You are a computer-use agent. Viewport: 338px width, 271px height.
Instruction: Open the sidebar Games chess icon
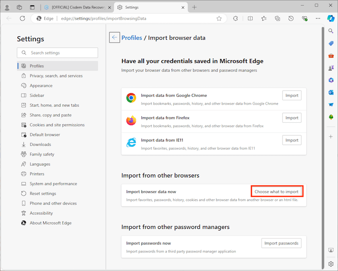[331, 68]
